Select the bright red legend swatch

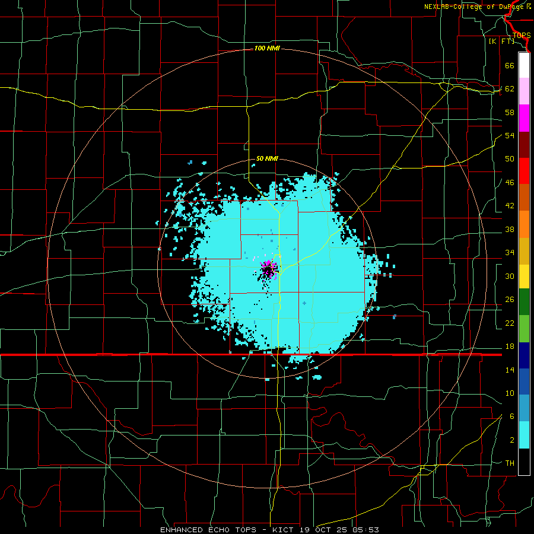tap(524, 171)
